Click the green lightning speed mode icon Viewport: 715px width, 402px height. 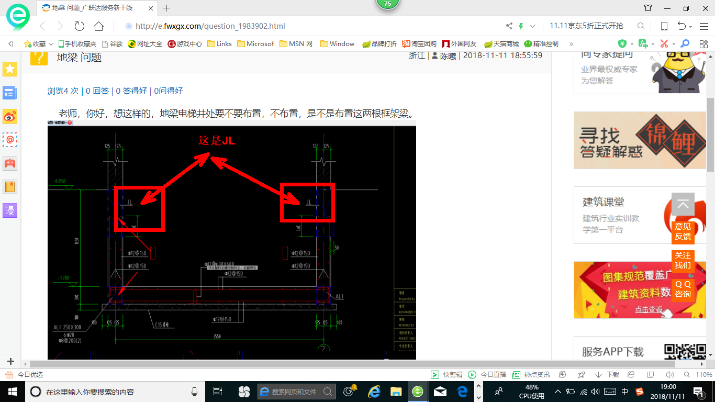click(x=521, y=26)
